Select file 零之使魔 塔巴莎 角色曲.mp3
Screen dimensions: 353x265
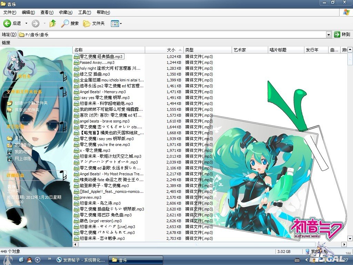(105, 215)
